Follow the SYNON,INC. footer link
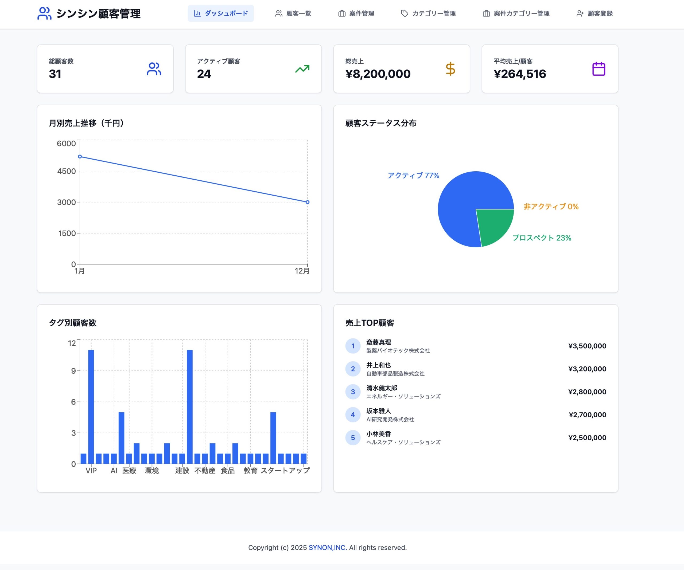Image resolution: width=684 pixels, height=570 pixels. (x=328, y=548)
